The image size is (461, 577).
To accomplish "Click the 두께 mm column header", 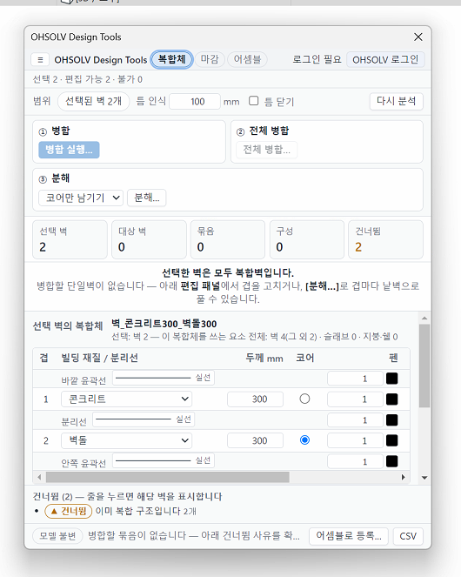I will (264, 358).
